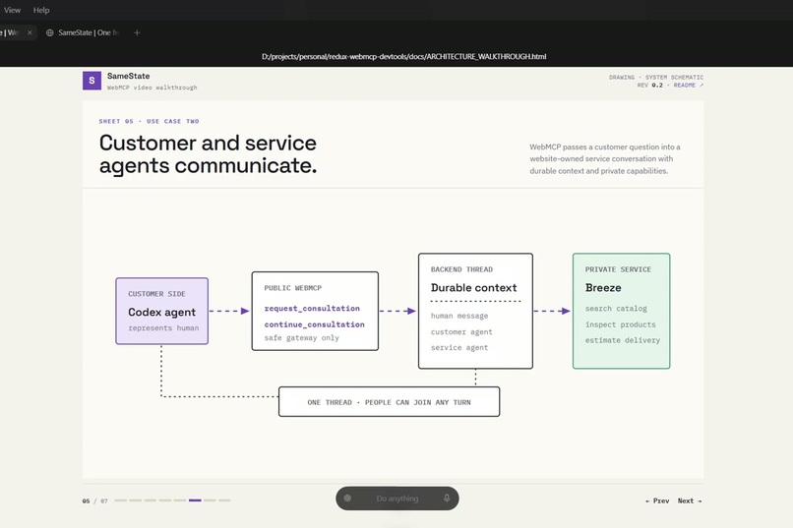The width and height of the screenshot is (793, 528).
Task: Click the Durable context heading
Action: [x=474, y=287]
